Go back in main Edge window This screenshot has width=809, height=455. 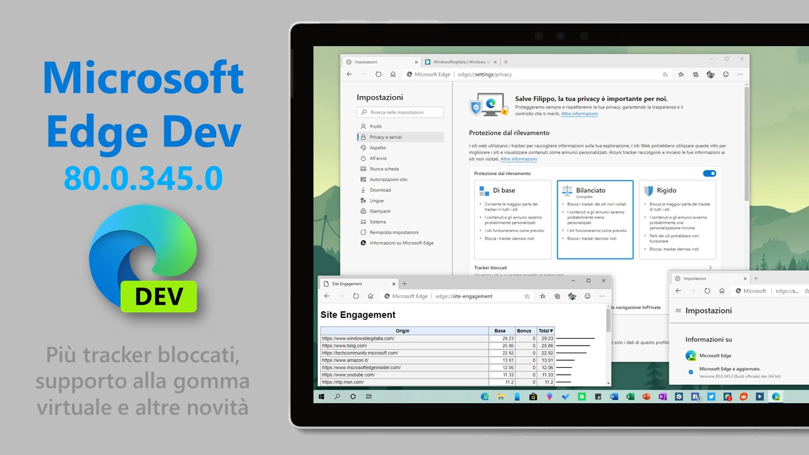pyautogui.click(x=350, y=74)
